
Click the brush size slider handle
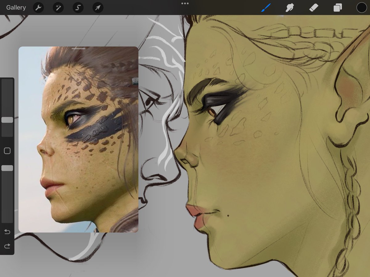7,120
